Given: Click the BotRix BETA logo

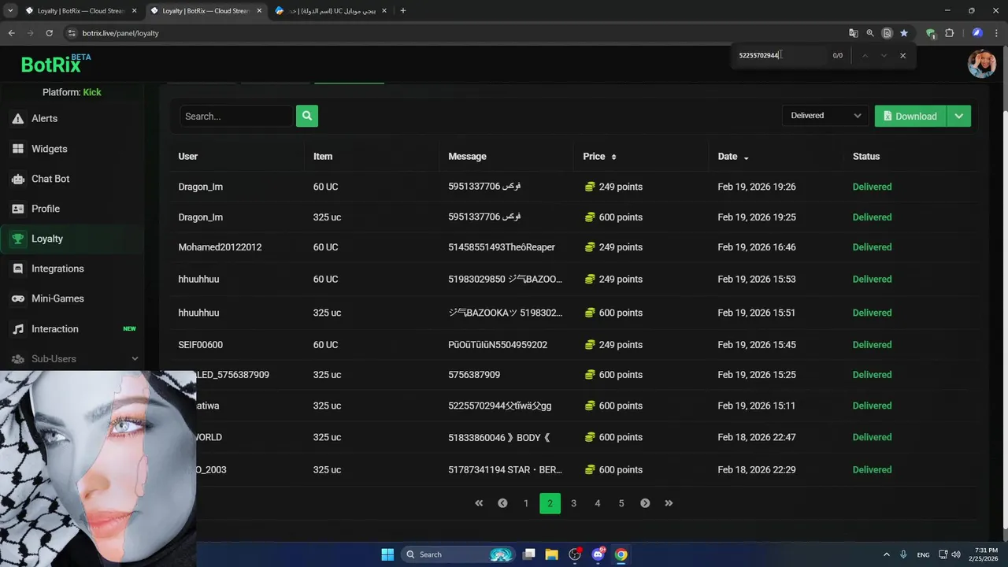Looking at the screenshot, I should point(56,65).
